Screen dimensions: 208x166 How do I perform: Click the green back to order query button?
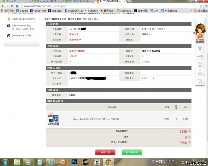tap(132, 152)
